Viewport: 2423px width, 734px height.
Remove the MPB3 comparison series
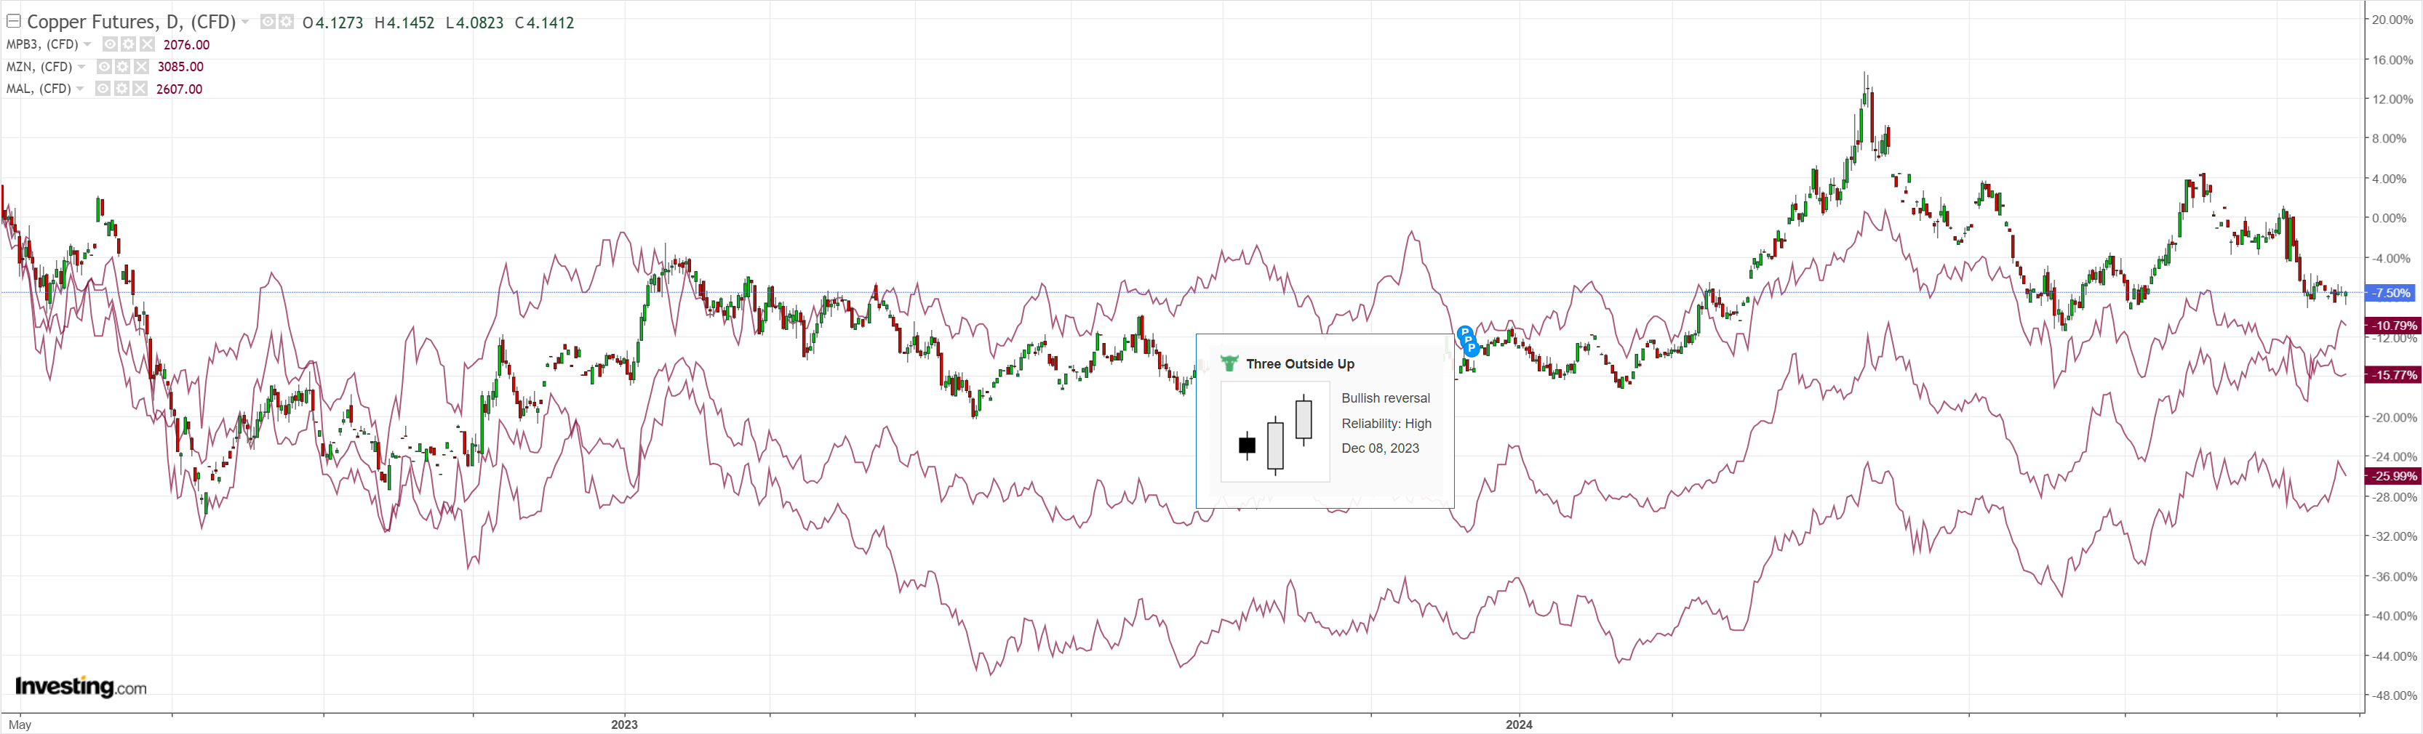pyautogui.click(x=147, y=44)
